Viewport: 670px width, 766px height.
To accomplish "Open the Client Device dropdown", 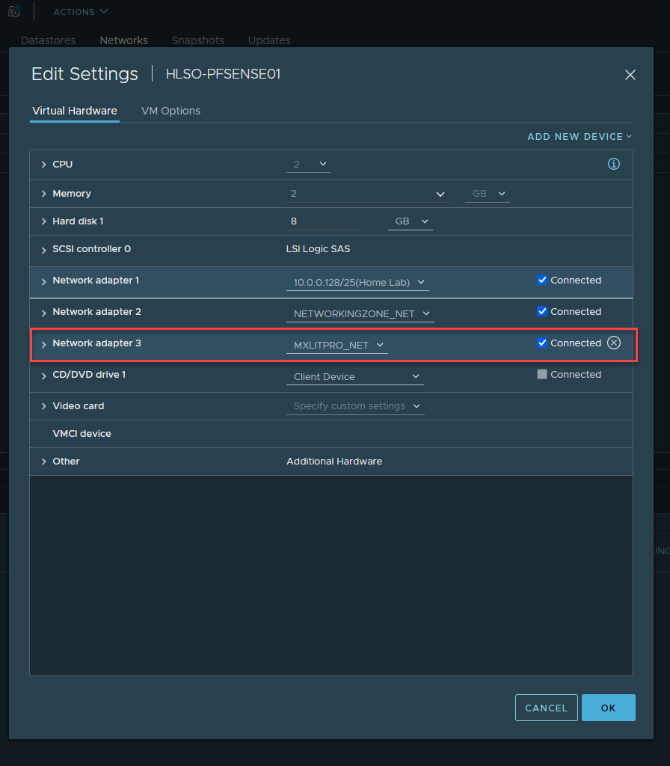I will click(354, 376).
